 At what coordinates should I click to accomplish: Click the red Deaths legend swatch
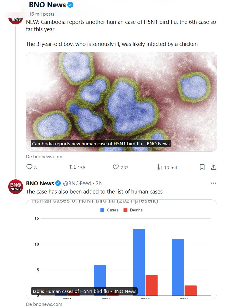125,210
